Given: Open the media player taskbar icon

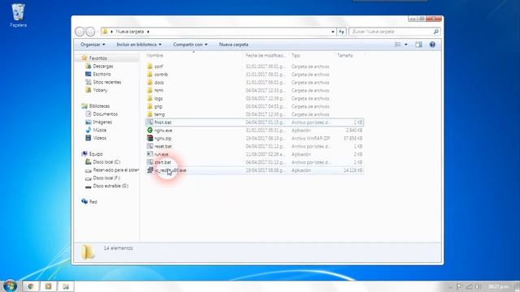Looking at the screenshot, I should tap(49, 286).
